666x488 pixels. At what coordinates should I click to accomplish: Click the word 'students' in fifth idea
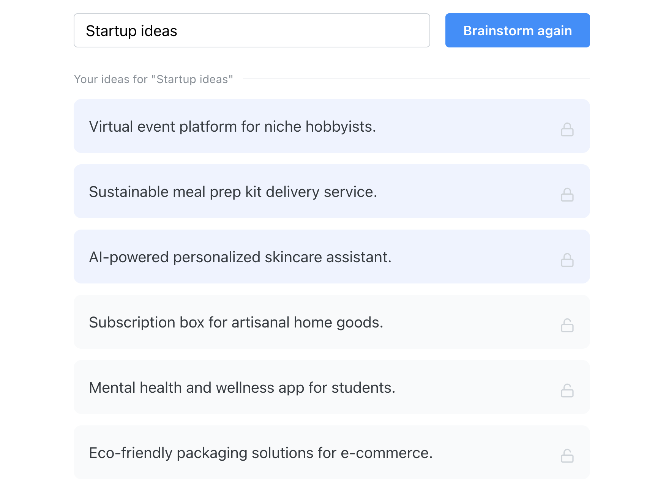pos(363,387)
